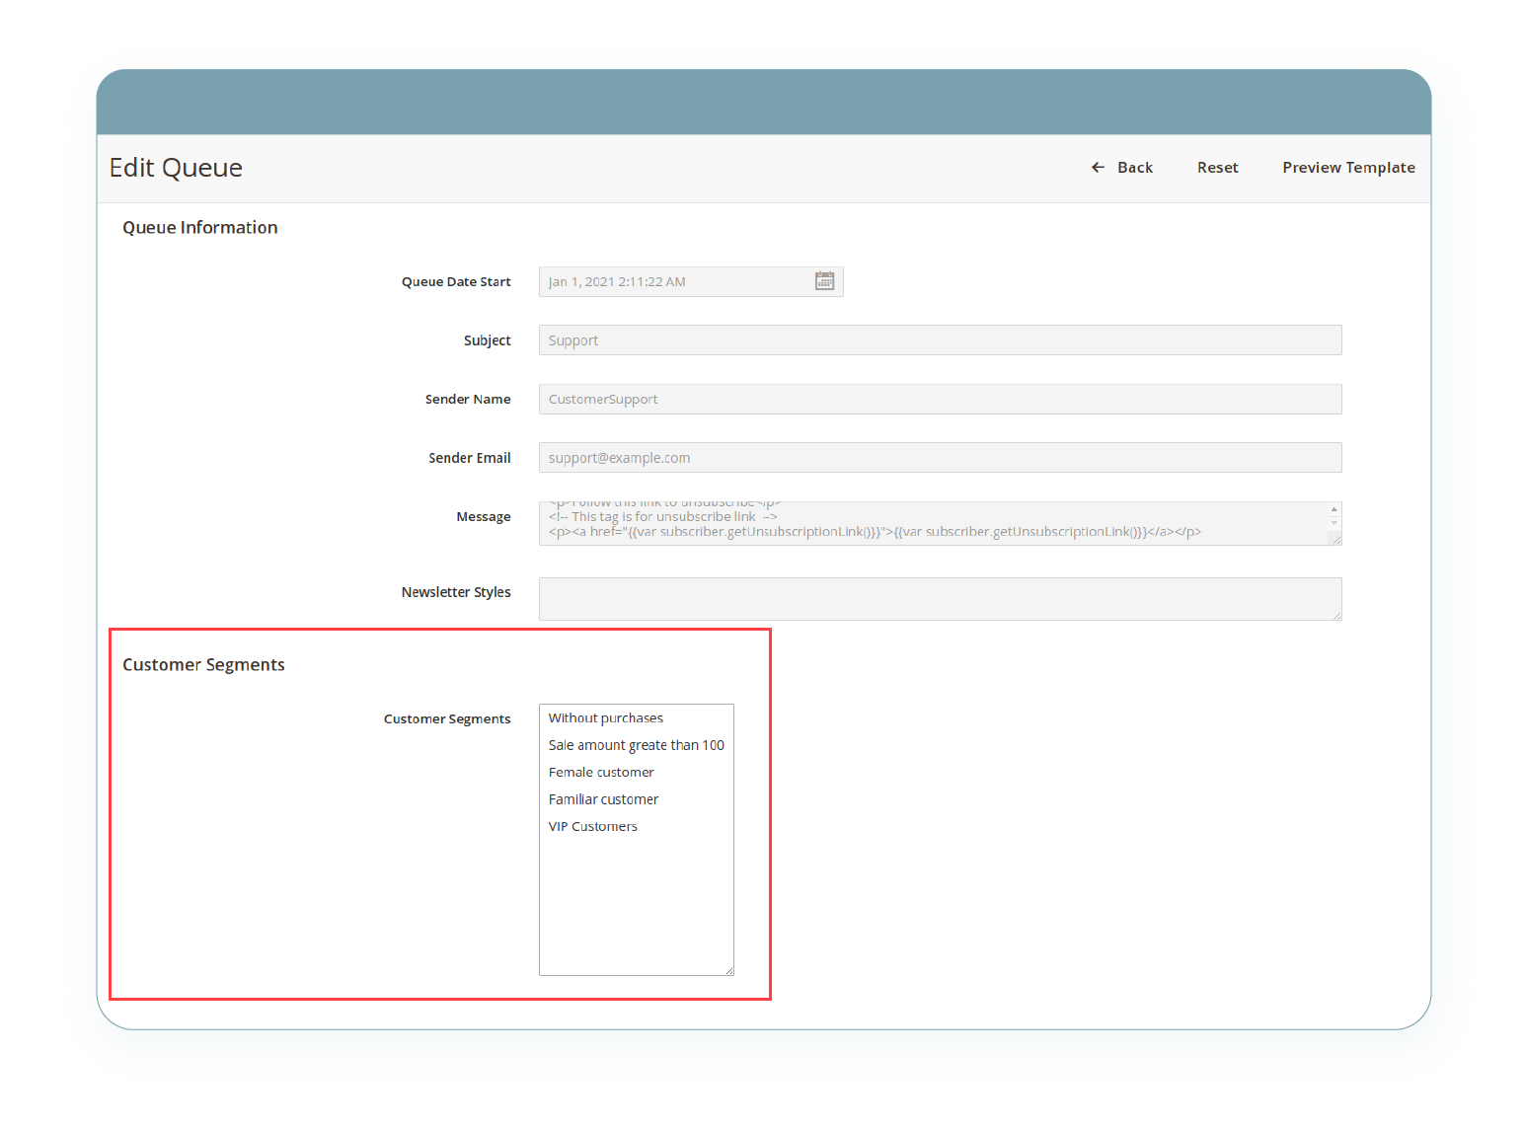Click the Reset button
This screenshot has width=1525, height=1129.
click(x=1217, y=168)
